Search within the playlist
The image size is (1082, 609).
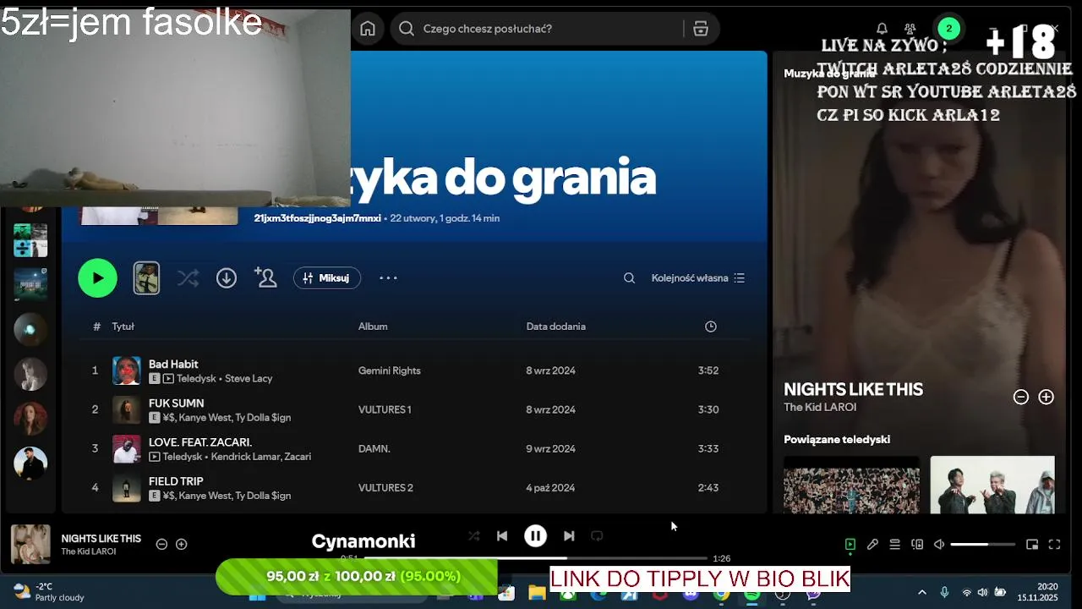coord(629,277)
